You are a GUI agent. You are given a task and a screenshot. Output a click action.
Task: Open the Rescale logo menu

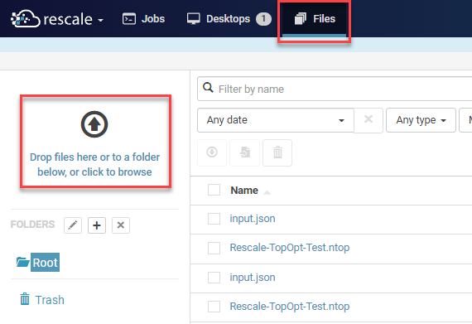pyautogui.click(x=57, y=19)
